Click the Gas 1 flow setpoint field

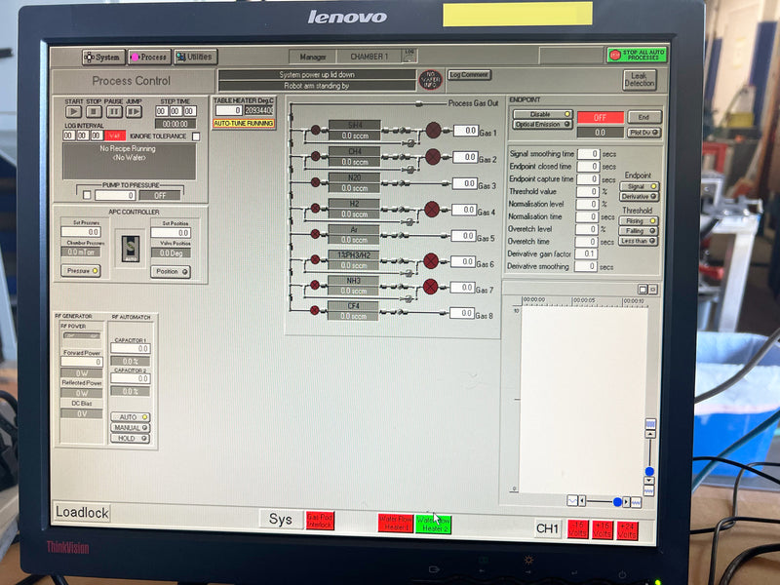[x=466, y=131]
